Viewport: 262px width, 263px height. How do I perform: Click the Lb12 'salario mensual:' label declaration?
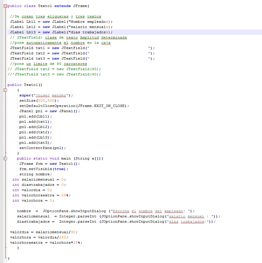click(61, 27)
